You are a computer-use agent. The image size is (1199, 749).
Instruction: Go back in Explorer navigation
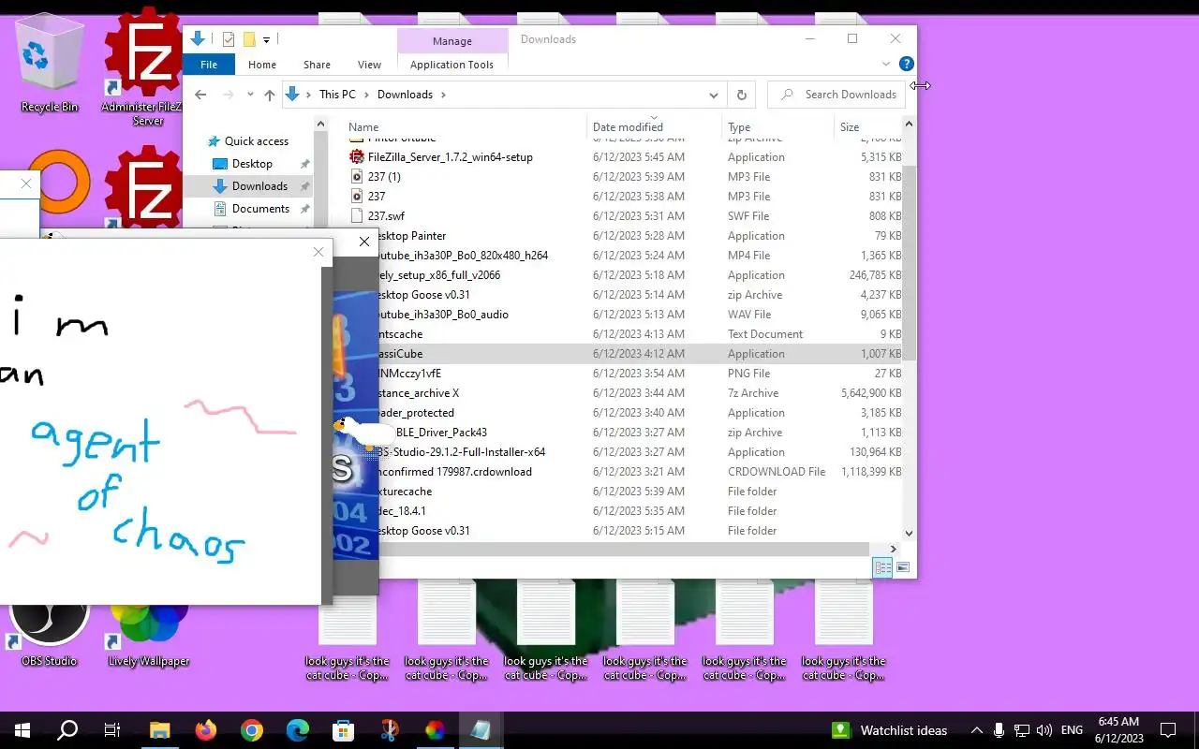click(x=200, y=95)
